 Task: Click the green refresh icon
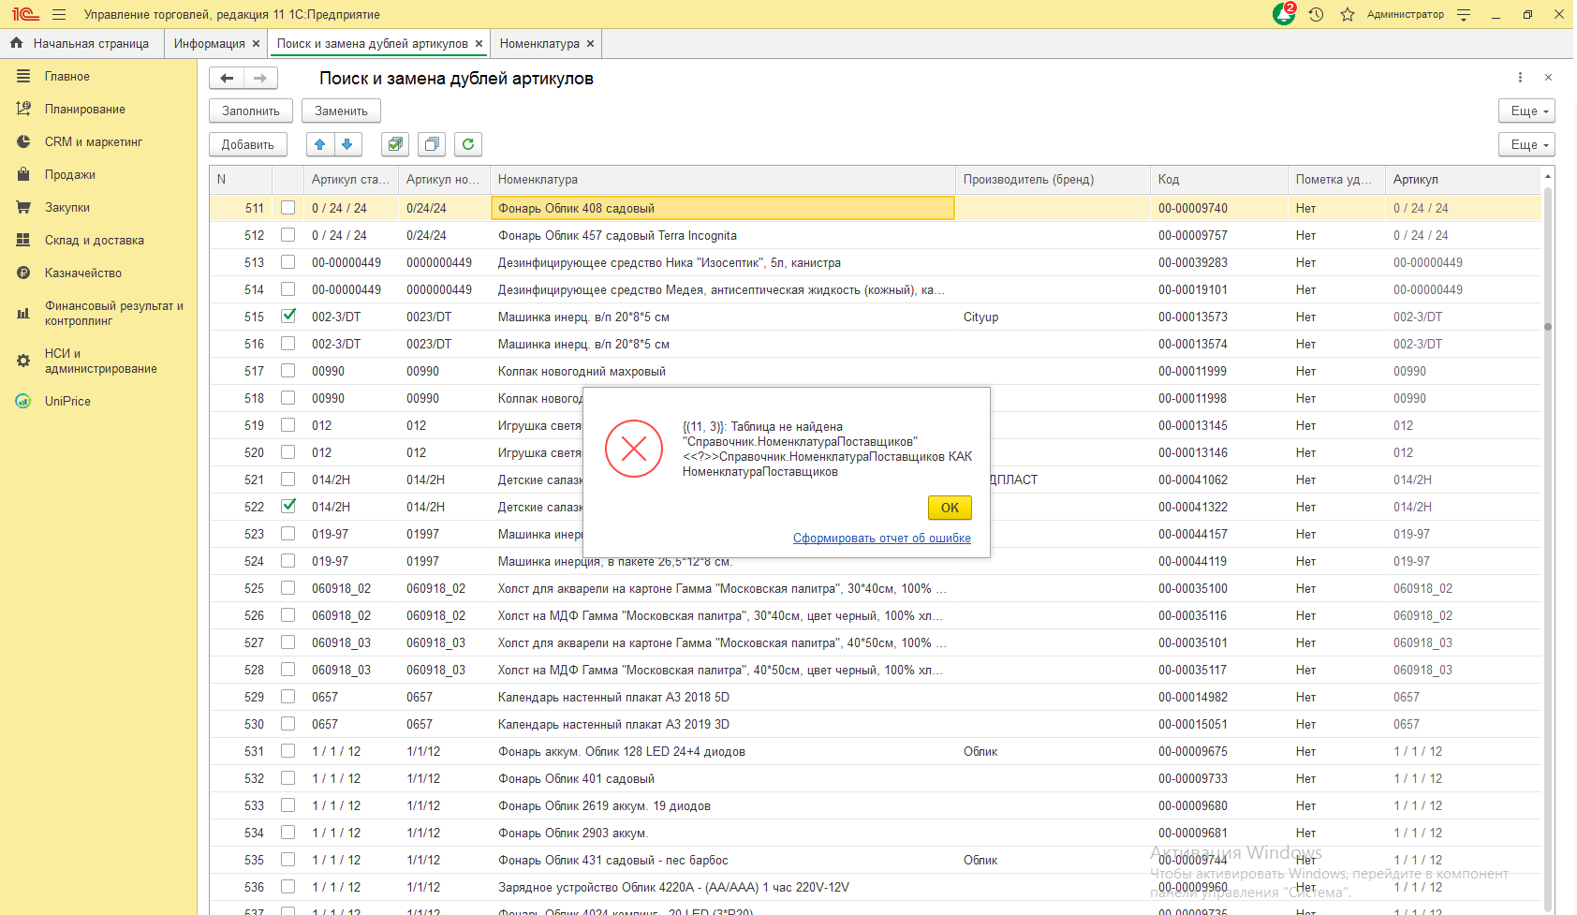pyautogui.click(x=468, y=144)
